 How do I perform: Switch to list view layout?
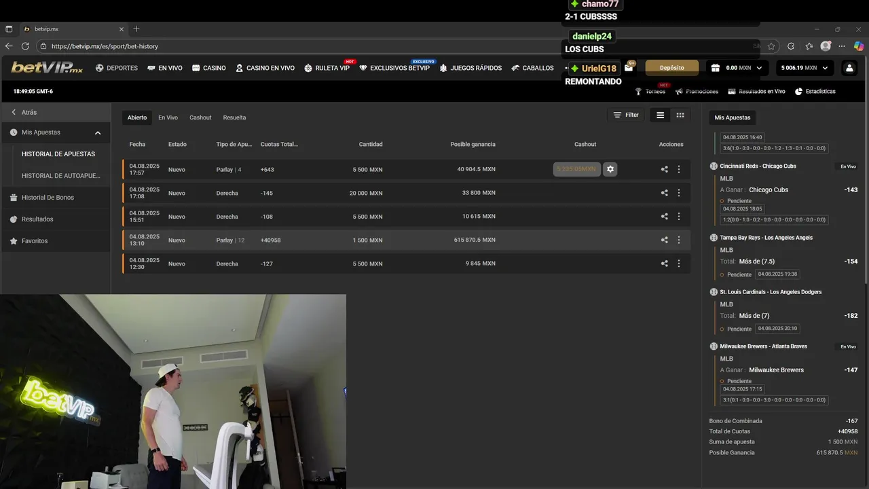click(x=660, y=115)
